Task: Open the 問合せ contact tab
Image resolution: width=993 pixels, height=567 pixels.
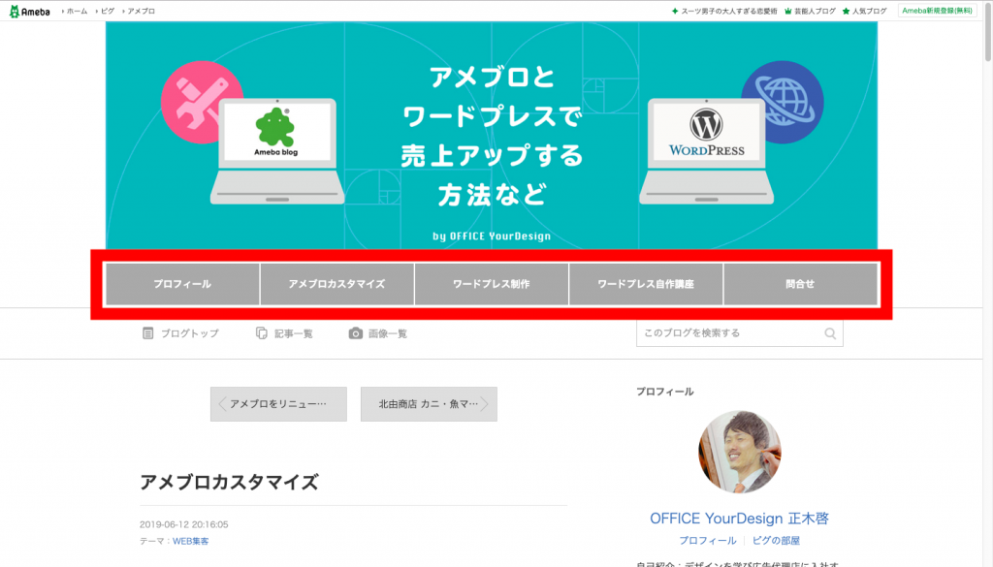Action: (x=800, y=285)
